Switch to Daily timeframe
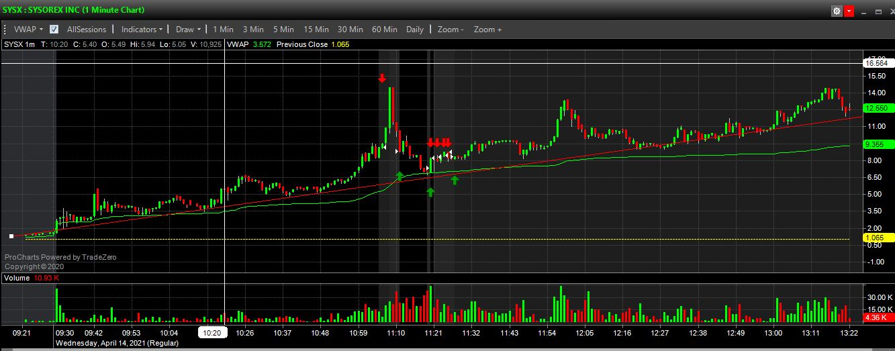Viewport: 895px width, 351px height. coord(415,30)
